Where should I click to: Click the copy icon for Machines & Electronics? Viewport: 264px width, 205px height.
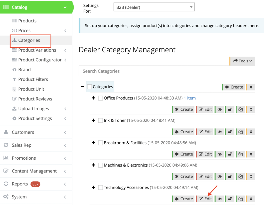point(240,177)
